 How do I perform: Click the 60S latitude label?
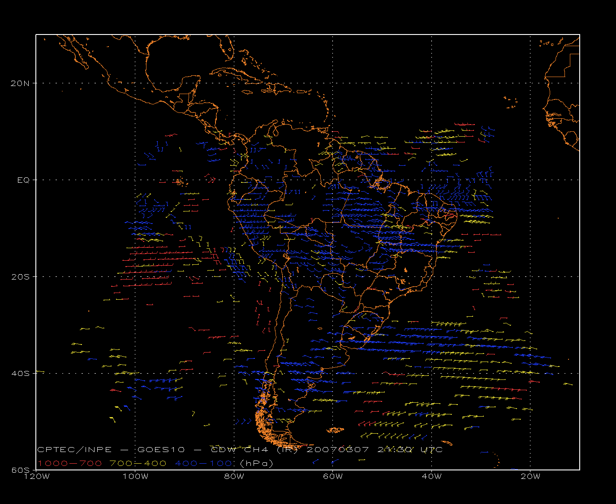click(22, 470)
